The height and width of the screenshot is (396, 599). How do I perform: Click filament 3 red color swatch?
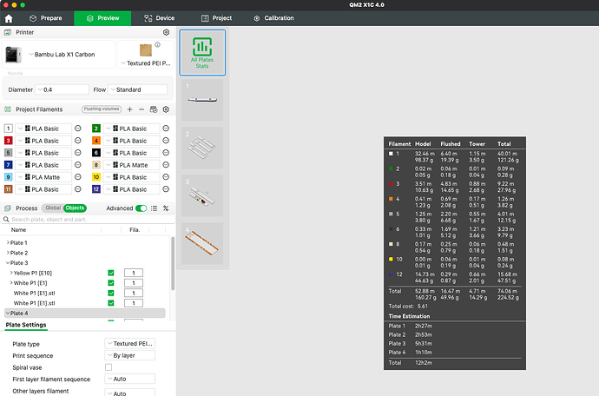coord(8,141)
